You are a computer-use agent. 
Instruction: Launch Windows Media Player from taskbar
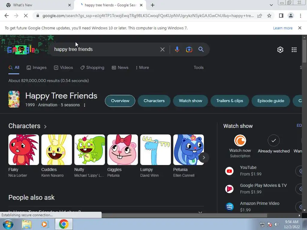[45, 224]
